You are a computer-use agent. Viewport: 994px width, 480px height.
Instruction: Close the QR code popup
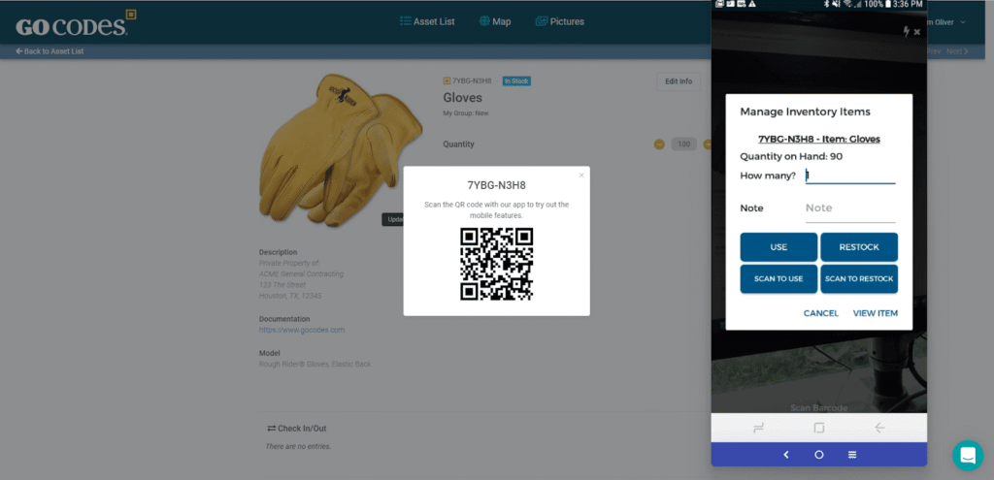pyautogui.click(x=581, y=176)
